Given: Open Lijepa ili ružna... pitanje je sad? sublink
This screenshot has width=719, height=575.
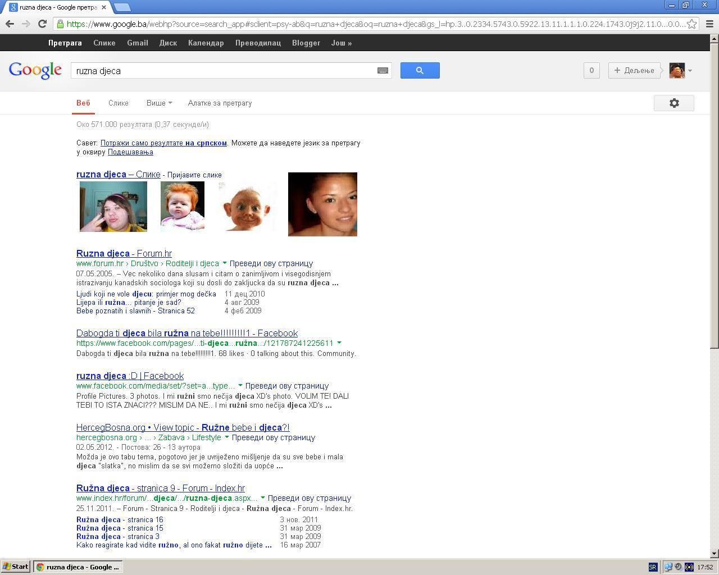Looking at the screenshot, I should pos(129,302).
